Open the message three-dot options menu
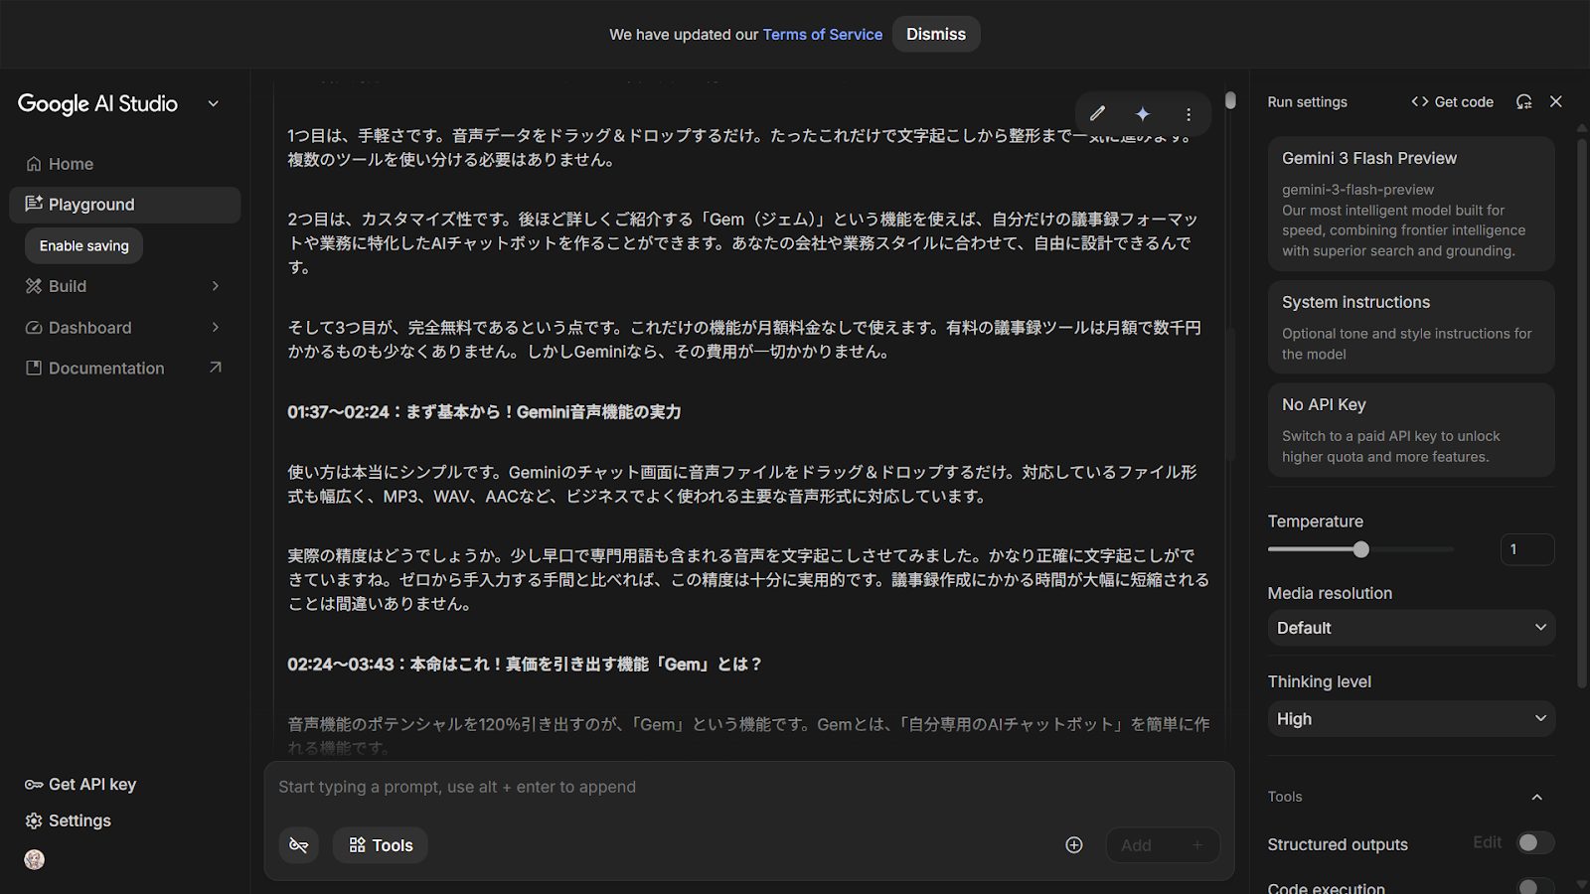Image resolution: width=1590 pixels, height=894 pixels. pyautogui.click(x=1189, y=114)
